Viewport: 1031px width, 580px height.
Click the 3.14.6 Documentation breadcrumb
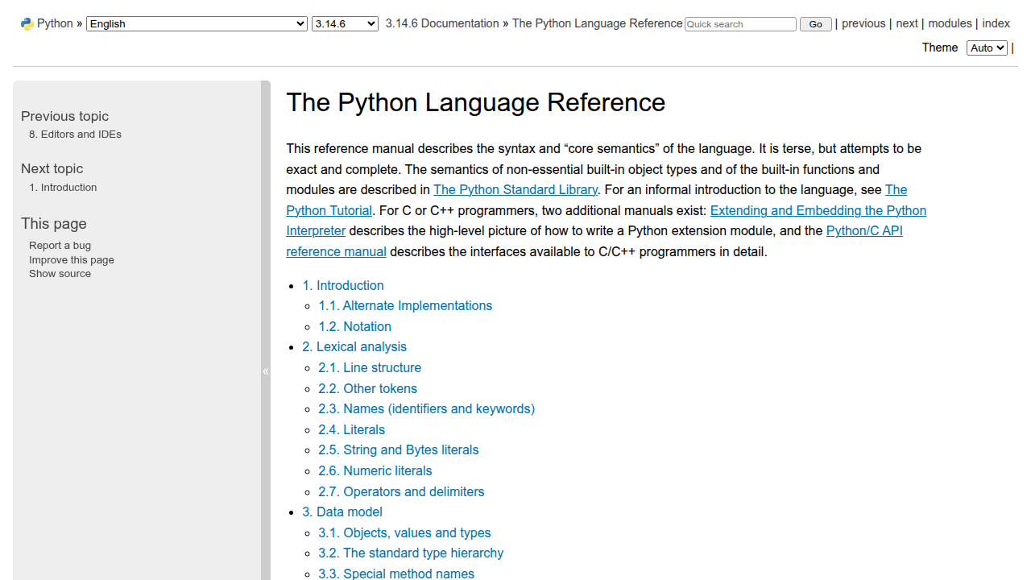442,23
